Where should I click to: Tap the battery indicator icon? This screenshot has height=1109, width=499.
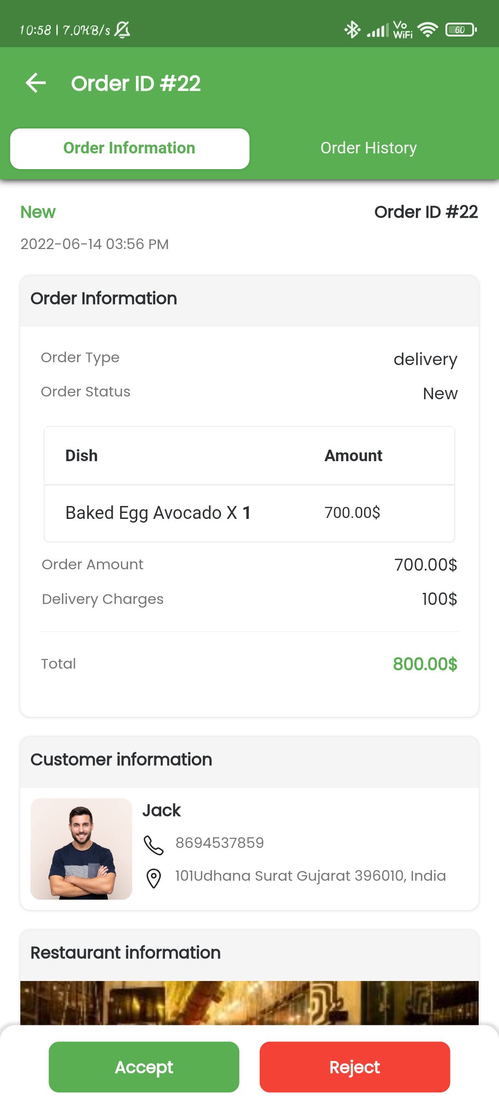(460, 30)
